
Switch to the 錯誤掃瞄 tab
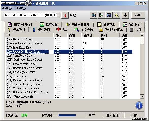(84, 30)
